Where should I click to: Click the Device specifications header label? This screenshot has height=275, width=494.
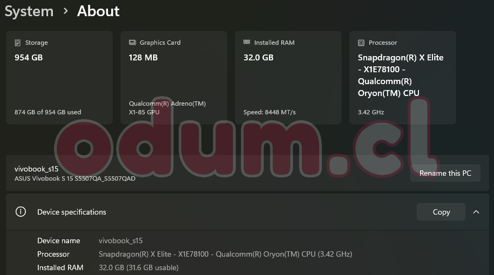pyautogui.click(x=72, y=212)
